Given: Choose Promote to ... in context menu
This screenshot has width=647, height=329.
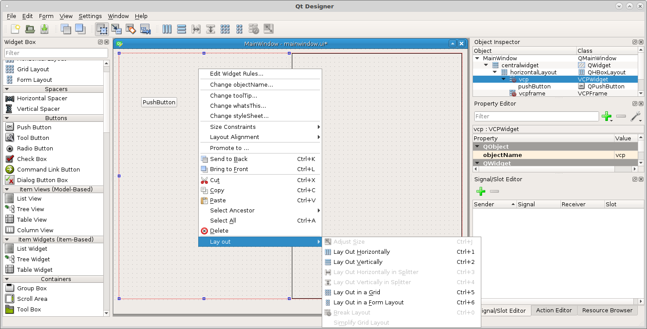Looking at the screenshot, I should click(x=260, y=148).
